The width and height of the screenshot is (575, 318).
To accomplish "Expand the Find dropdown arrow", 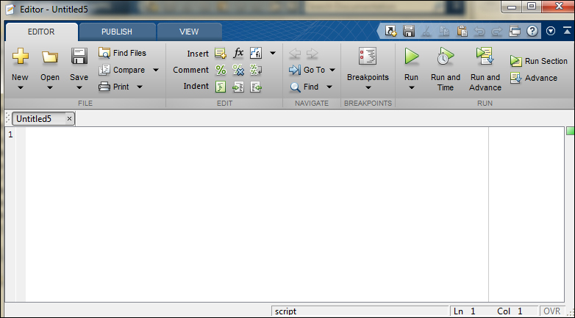I will [x=329, y=87].
